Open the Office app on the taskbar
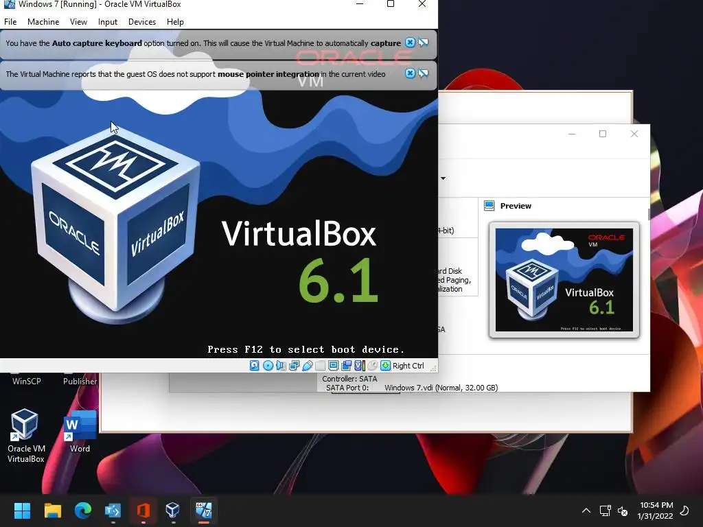 143,511
